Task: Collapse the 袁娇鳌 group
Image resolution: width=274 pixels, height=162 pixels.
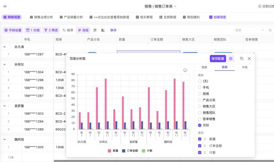Action: (x=5, y=106)
